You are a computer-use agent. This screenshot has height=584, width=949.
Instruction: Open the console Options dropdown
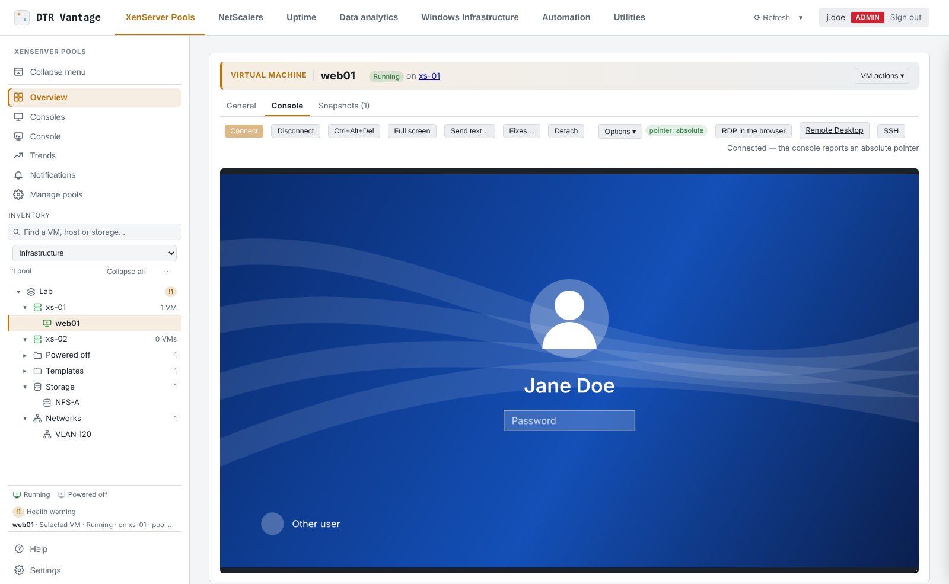620,132
